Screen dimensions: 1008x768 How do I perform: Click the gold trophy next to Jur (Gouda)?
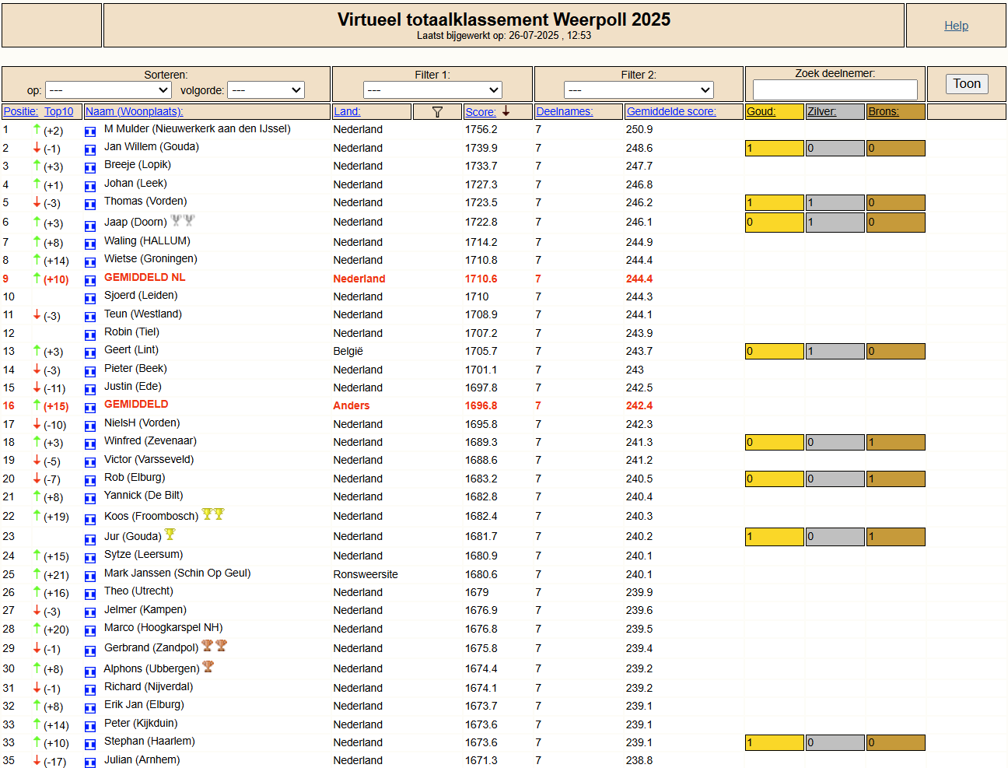(170, 535)
